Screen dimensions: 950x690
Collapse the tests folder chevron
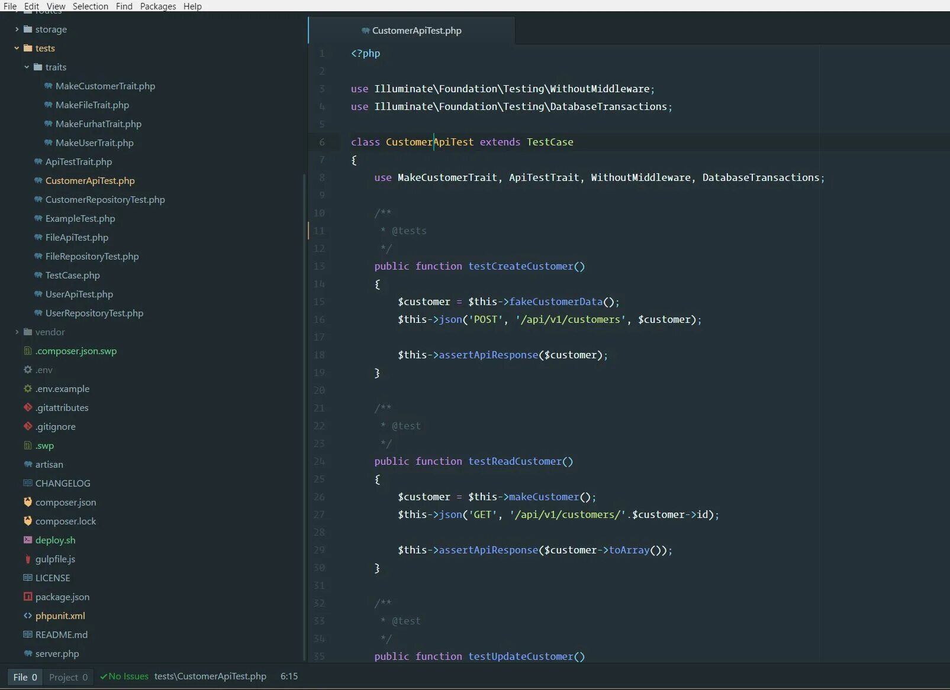click(17, 48)
